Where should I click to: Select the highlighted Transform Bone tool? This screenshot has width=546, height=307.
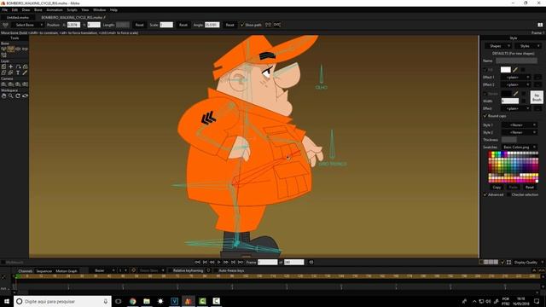[11, 49]
